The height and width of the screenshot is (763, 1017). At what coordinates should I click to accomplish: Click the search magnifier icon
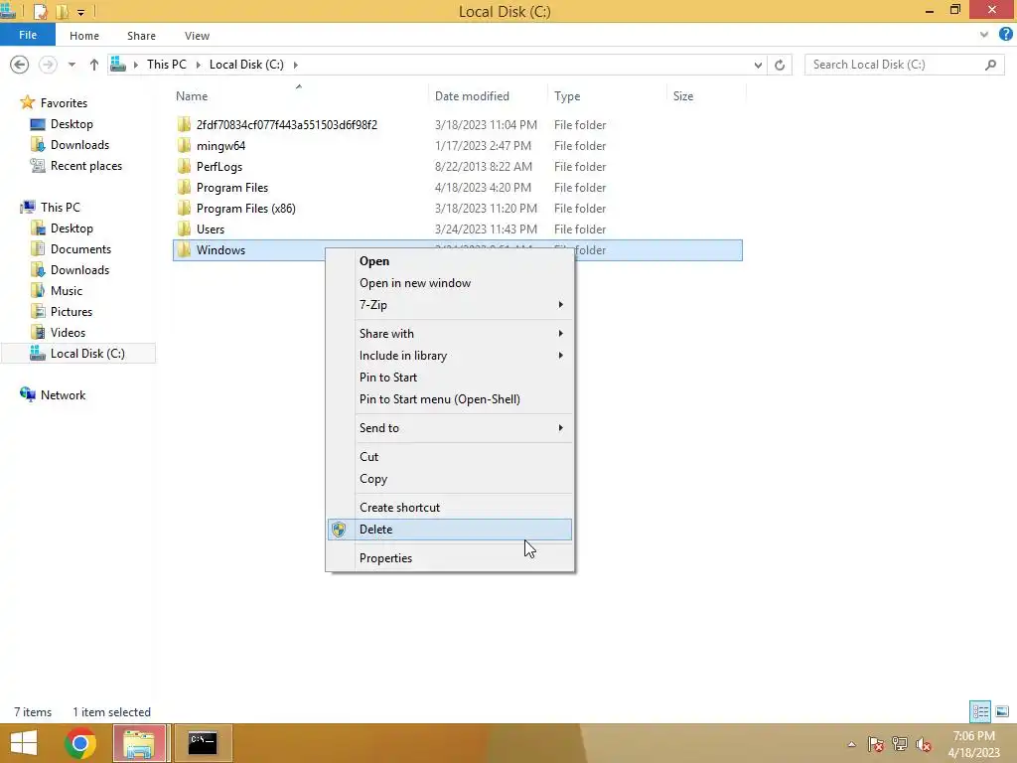click(990, 65)
